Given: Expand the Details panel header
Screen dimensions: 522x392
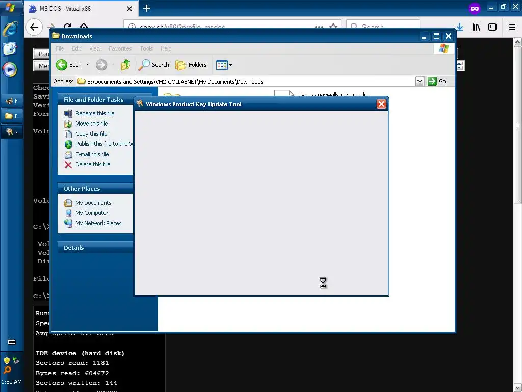Looking at the screenshot, I should point(95,248).
